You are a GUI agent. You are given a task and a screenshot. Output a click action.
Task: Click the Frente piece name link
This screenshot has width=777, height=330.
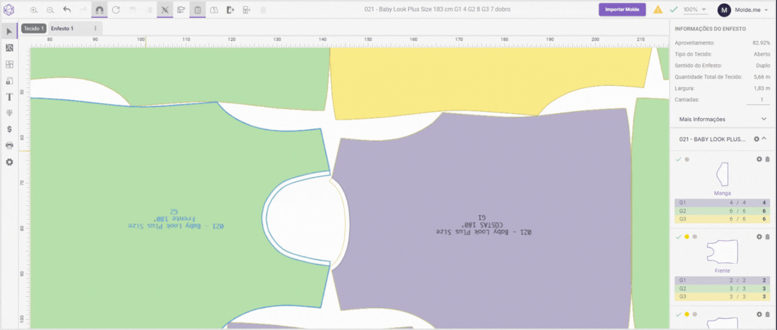pos(722,271)
